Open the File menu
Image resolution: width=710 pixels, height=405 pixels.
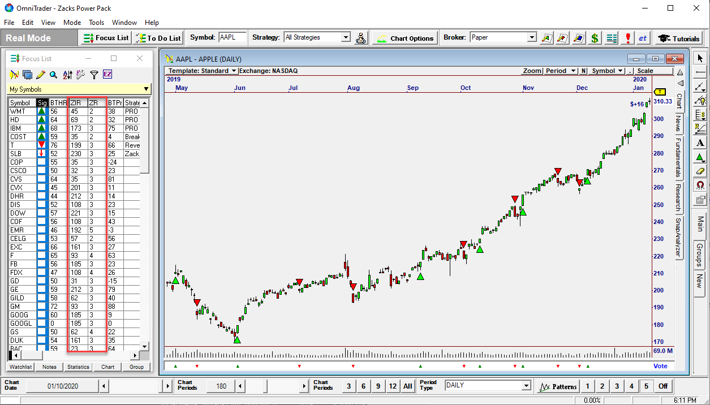pos(9,23)
